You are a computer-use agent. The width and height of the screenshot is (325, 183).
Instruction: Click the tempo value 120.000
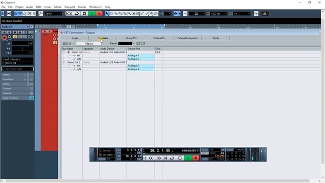tap(219, 156)
